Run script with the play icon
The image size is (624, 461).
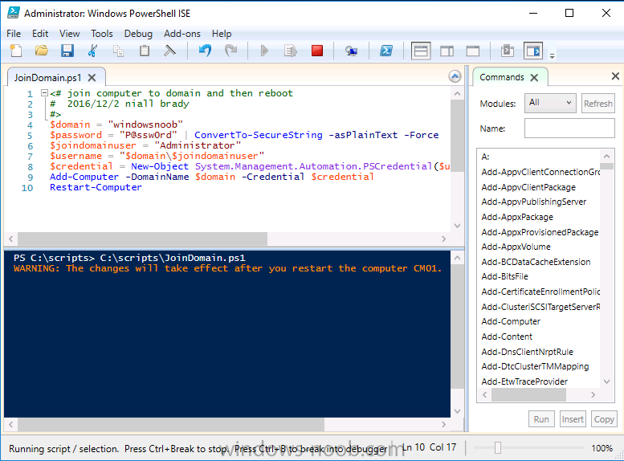tap(264, 51)
